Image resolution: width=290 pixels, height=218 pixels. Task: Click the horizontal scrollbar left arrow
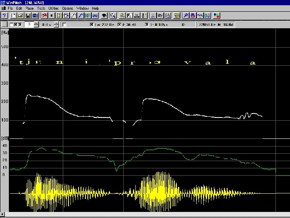[x=2, y=214]
